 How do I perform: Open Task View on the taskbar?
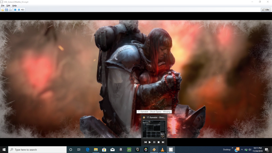click(79, 150)
